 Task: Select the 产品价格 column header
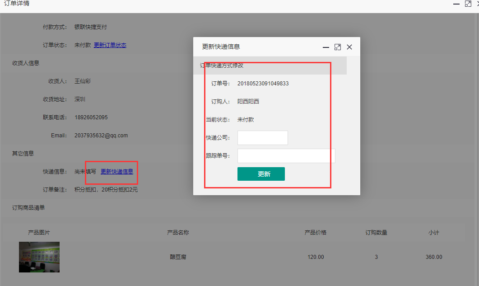pos(316,233)
